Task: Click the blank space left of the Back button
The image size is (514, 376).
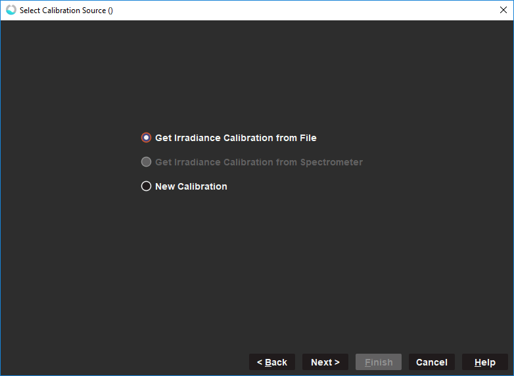Action: coord(125,362)
